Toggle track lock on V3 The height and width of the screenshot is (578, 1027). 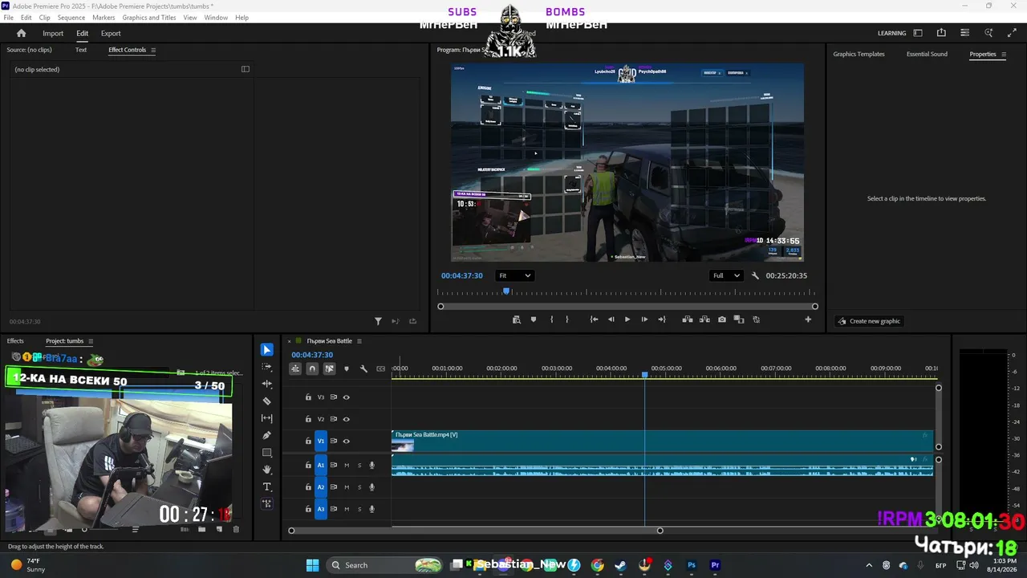point(308,397)
